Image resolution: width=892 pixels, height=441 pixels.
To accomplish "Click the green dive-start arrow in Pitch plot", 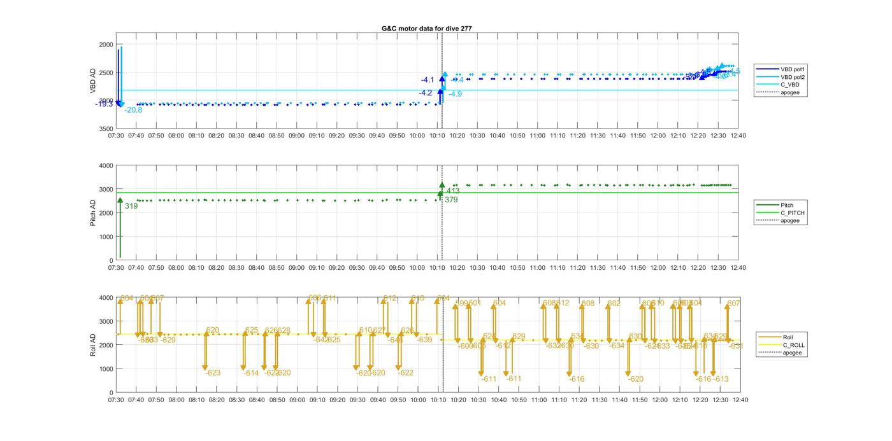I will (120, 228).
